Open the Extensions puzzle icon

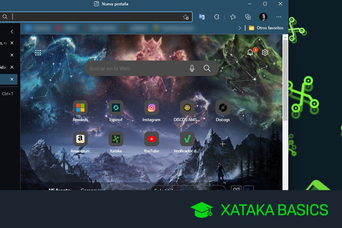tap(217, 17)
